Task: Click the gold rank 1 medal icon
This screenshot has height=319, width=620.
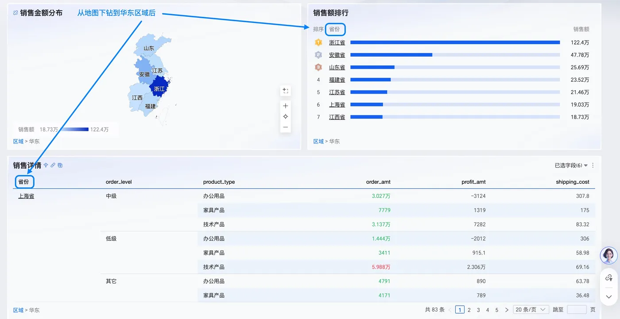Action: pos(318,42)
